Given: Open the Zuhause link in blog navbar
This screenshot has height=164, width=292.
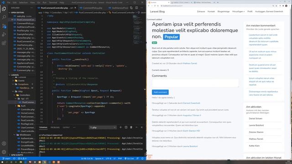Looking at the screenshot, I should pyautogui.click(x=201, y=11).
